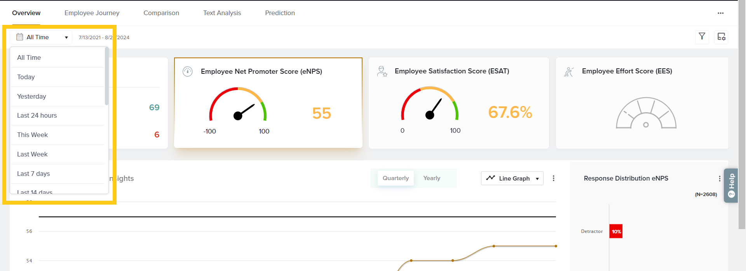The width and height of the screenshot is (746, 271).
Task: Click the red Detractor 10% bar
Action: 616,231
